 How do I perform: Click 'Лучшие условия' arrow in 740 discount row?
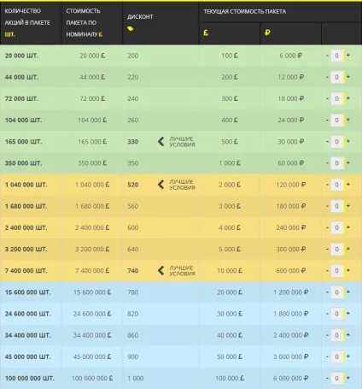point(161,270)
